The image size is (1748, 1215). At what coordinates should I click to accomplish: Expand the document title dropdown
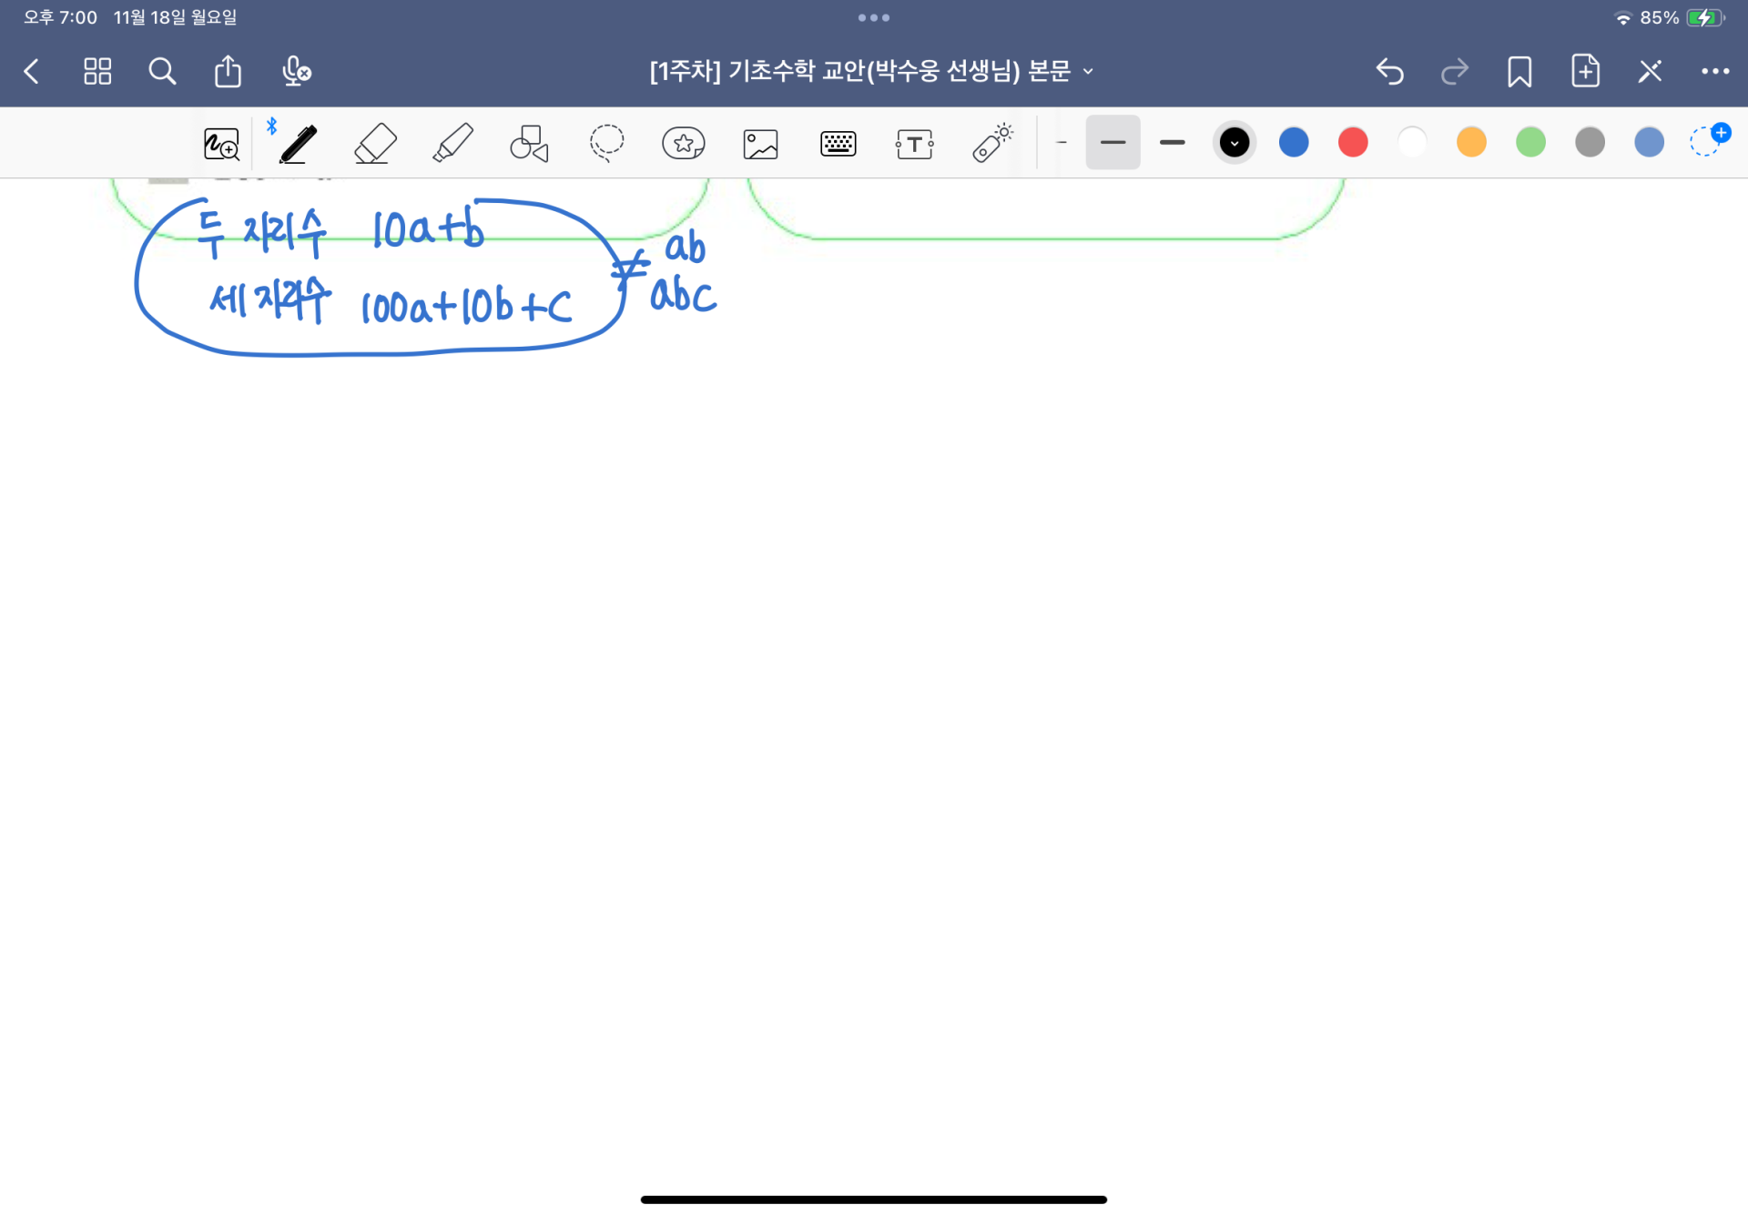coord(1088,71)
